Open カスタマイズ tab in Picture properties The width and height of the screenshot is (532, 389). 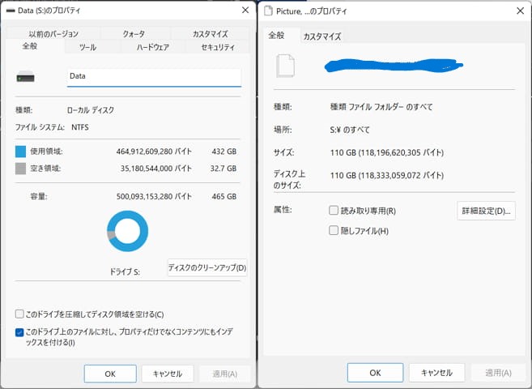click(x=322, y=36)
